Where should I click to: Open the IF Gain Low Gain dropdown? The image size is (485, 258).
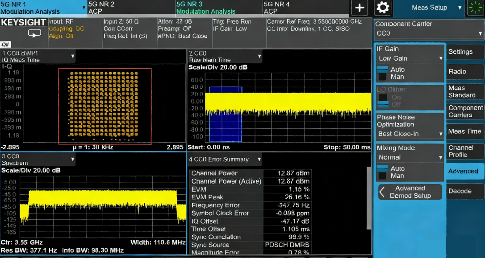(410, 58)
